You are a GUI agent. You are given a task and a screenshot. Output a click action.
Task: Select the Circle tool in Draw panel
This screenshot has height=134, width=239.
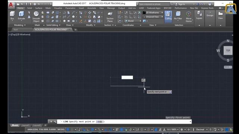point(74,17)
